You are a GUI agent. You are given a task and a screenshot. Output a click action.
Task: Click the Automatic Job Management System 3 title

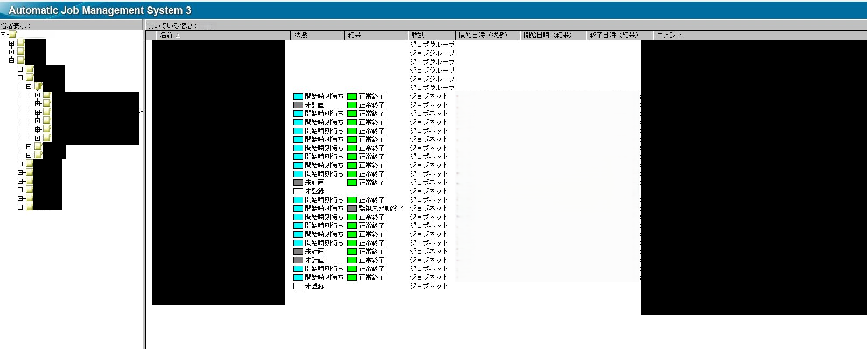pos(100,10)
